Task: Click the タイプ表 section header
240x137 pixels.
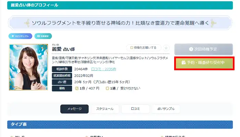Action: [x=120, y=124]
